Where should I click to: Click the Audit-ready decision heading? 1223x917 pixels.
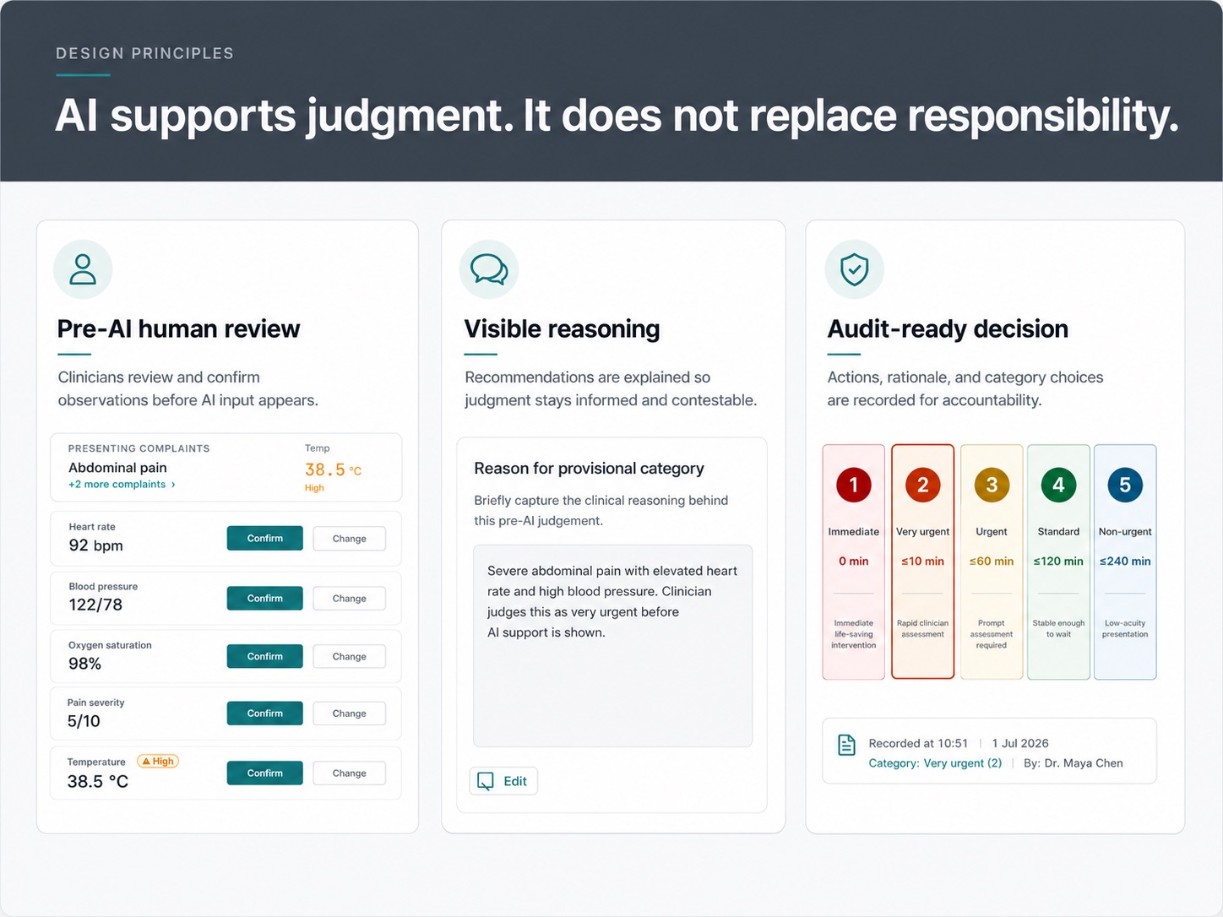pos(948,328)
